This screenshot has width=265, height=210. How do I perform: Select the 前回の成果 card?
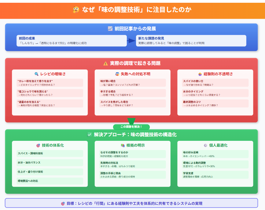coord(72,41)
